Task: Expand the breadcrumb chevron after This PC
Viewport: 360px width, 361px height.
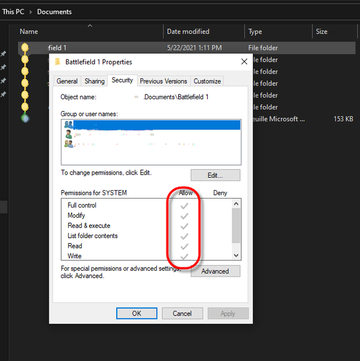Action: click(31, 12)
